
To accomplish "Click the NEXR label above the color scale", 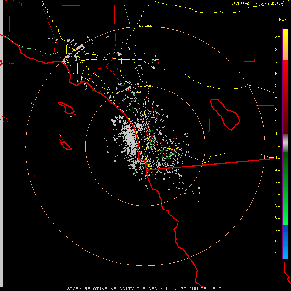I will (x=284, y=19).
